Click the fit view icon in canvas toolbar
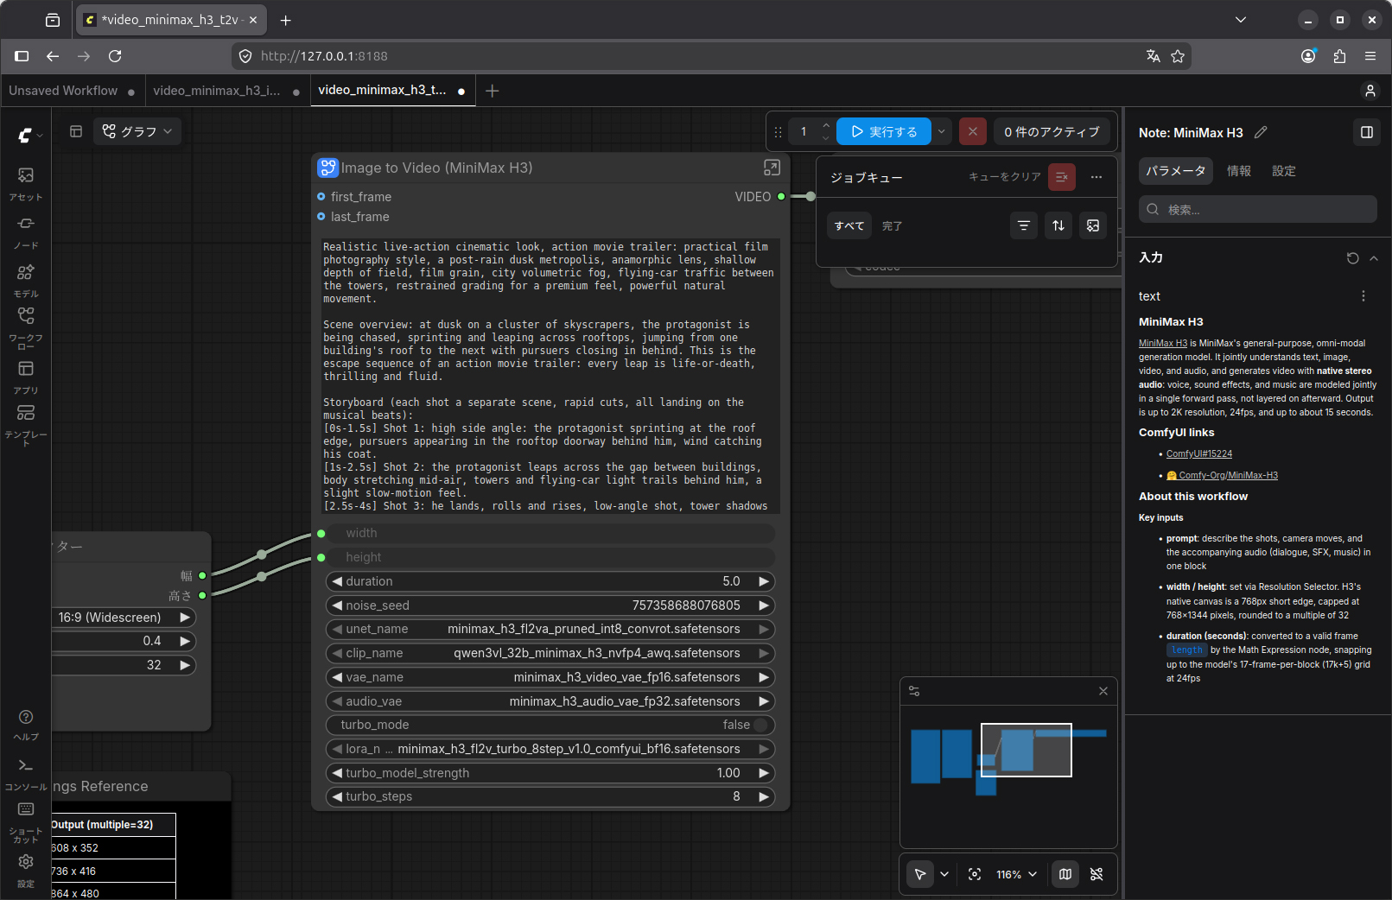 (x=975, y=874)
